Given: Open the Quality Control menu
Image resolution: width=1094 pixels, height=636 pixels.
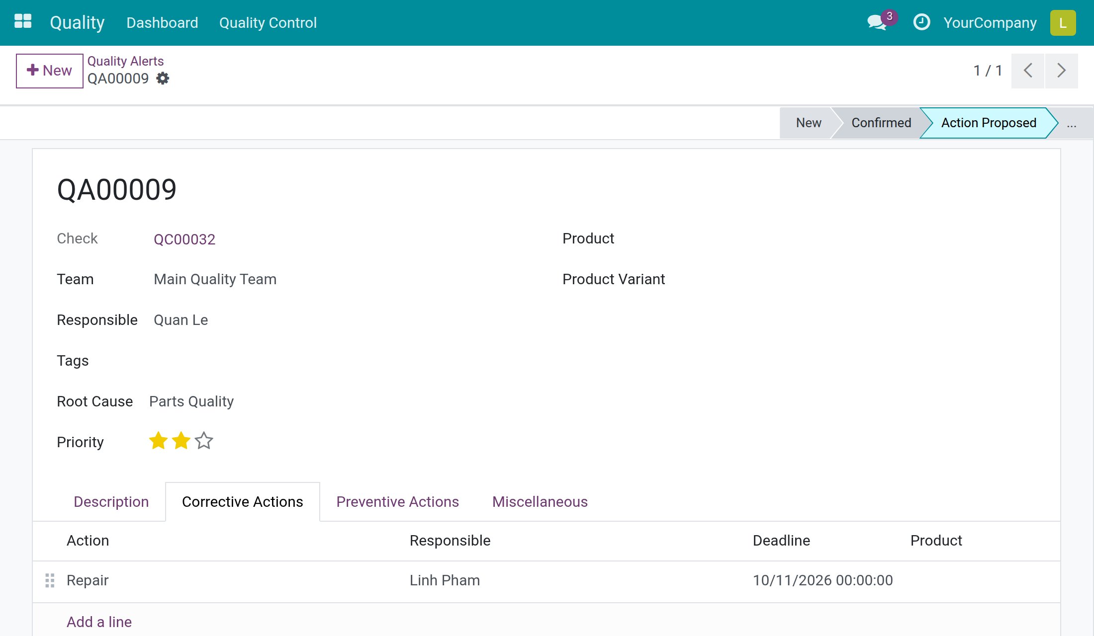Looking at the screenshot, I should tap(268, 23).
